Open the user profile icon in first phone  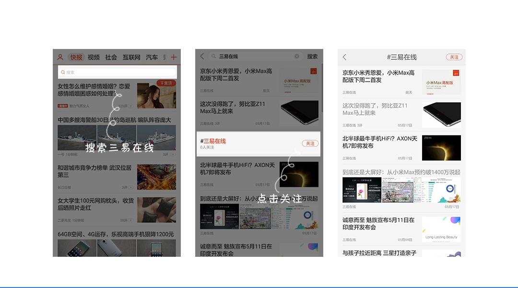pyautogui.click(x=60, y=57)
